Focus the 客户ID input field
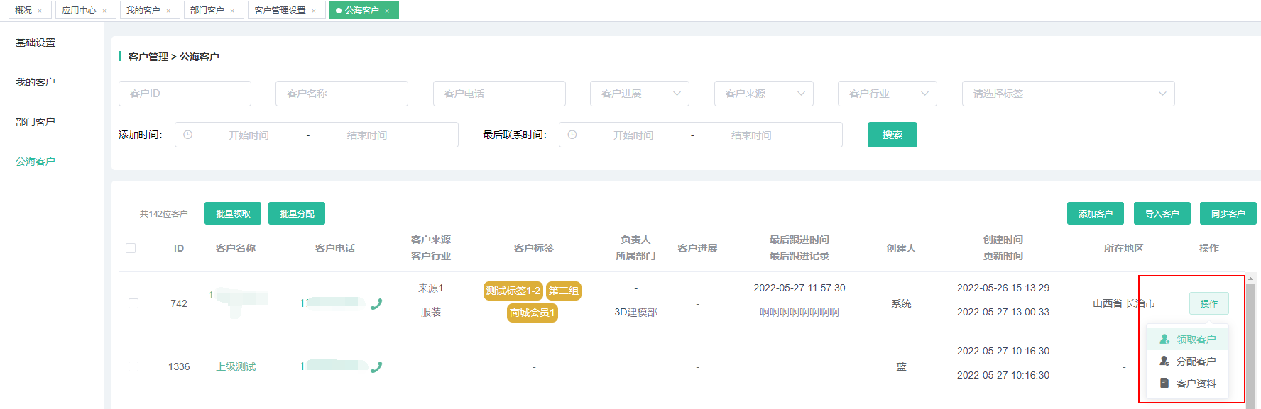Screen dimensions: 1261x409 (x=185, y=94)
